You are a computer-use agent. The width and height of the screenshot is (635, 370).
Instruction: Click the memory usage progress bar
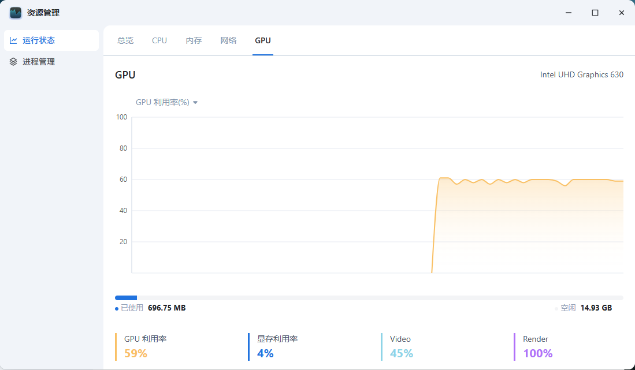click(x=369, y=298)
